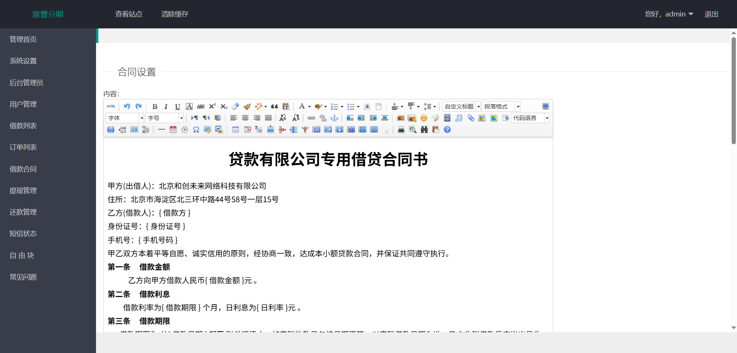Open the highlight color dropdown arrow
The width and height of the screenshot is (737, 353).
point(326,107)
